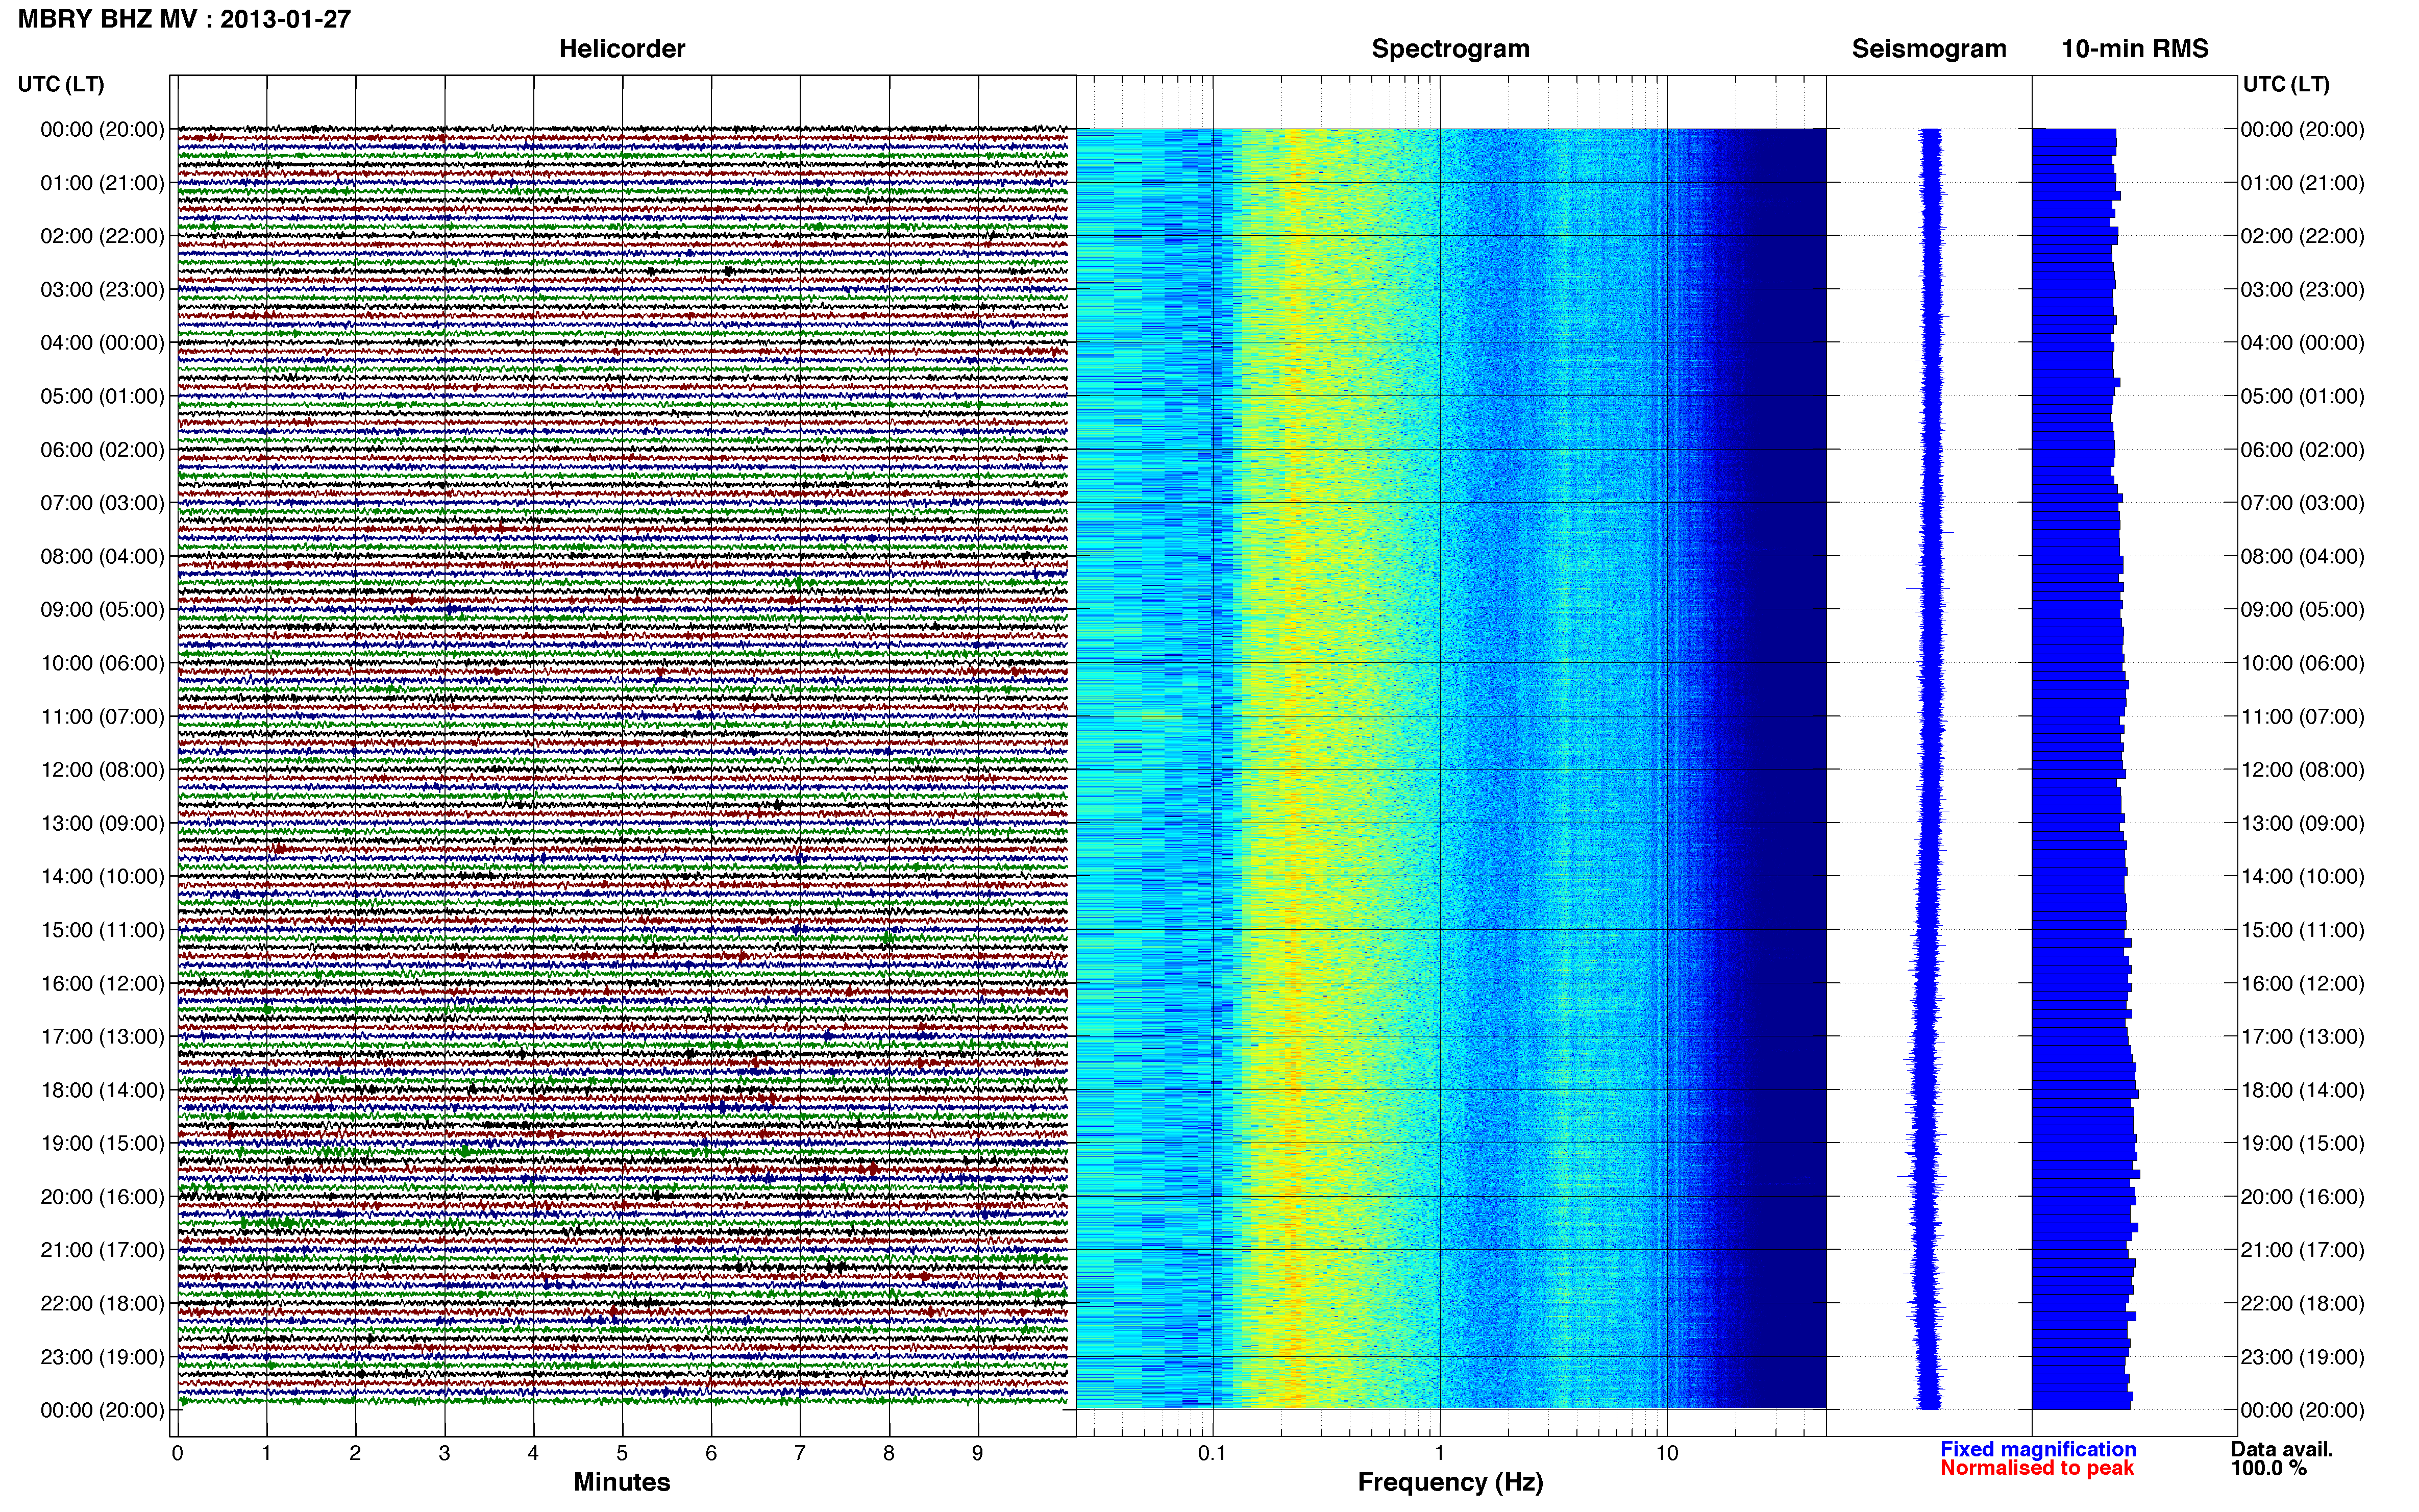Click left time label '05:00 (01:00)'
Viewport: 2419px width, 1512px height.
click(102, 396)
